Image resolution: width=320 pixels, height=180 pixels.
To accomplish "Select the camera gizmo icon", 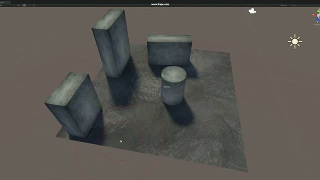I will coord(252,11).
